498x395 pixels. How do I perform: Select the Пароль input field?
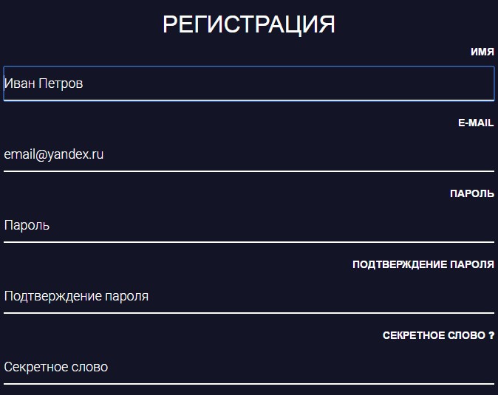click(249, 225)
